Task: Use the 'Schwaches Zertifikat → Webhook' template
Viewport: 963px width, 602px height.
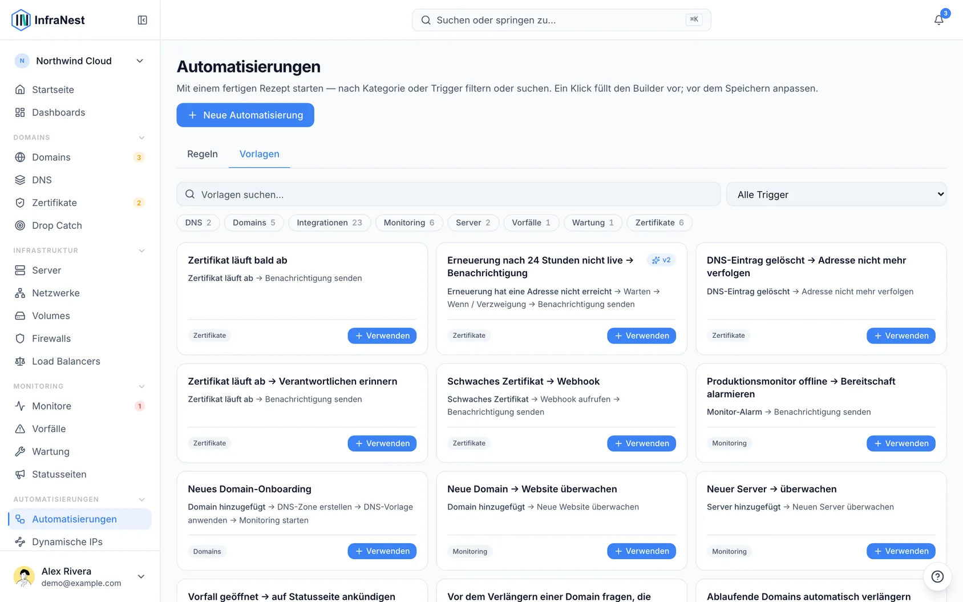Action: pyautogui.click(x=641, y=443)
